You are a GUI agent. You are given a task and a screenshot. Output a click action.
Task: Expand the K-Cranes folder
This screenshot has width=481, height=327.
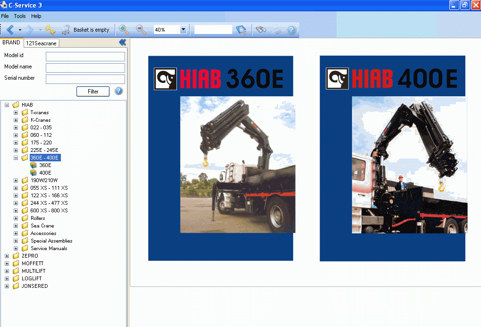click(16, 120)
